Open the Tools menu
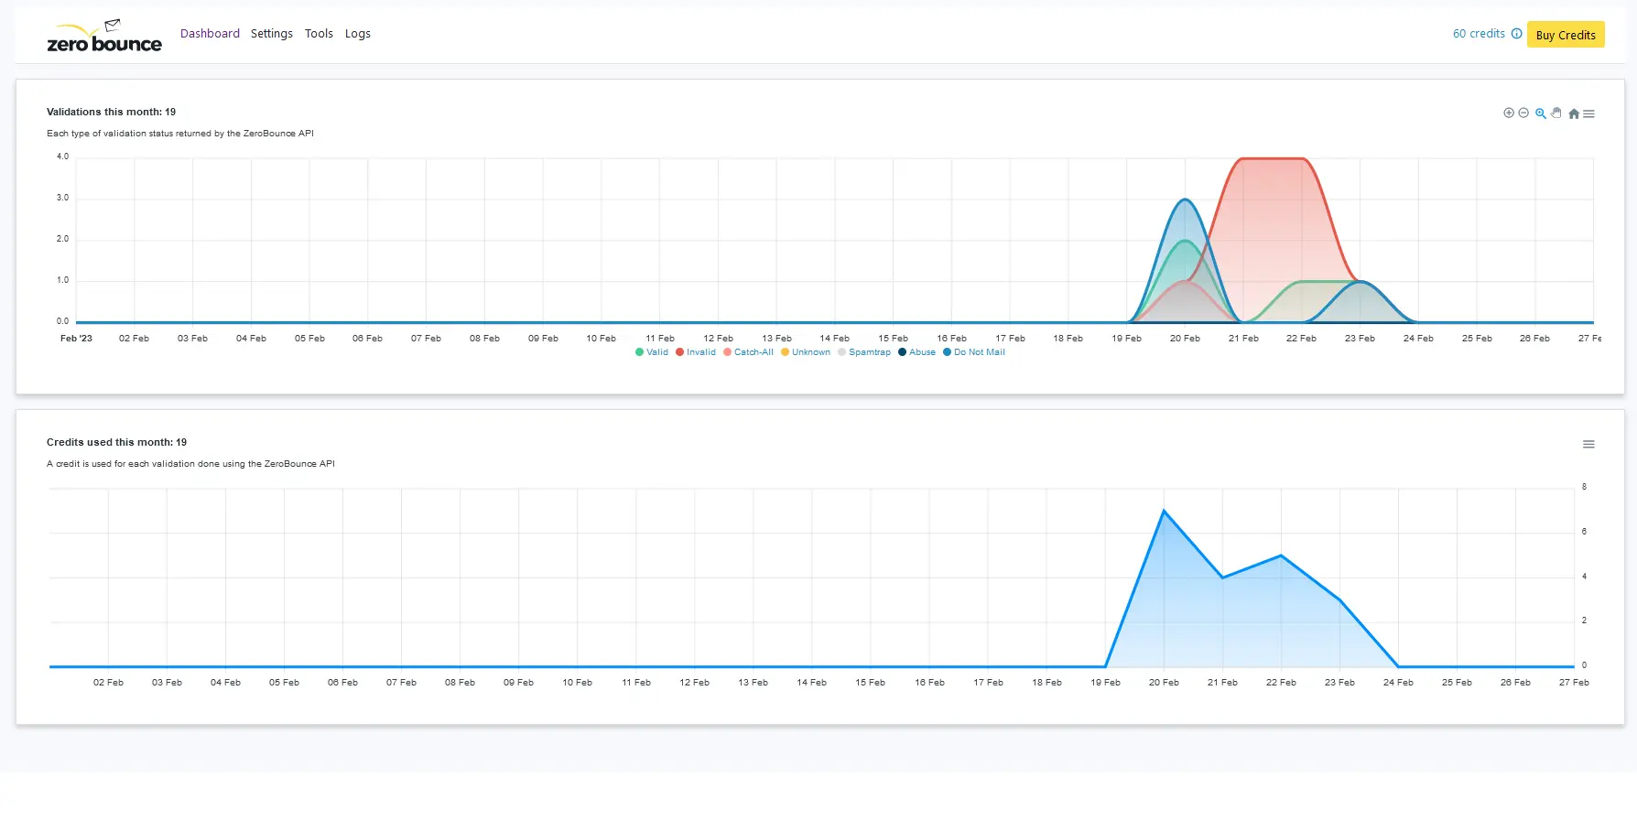Image resolution: width=1637 pixels, height=820 pixels. coord(319,34)
